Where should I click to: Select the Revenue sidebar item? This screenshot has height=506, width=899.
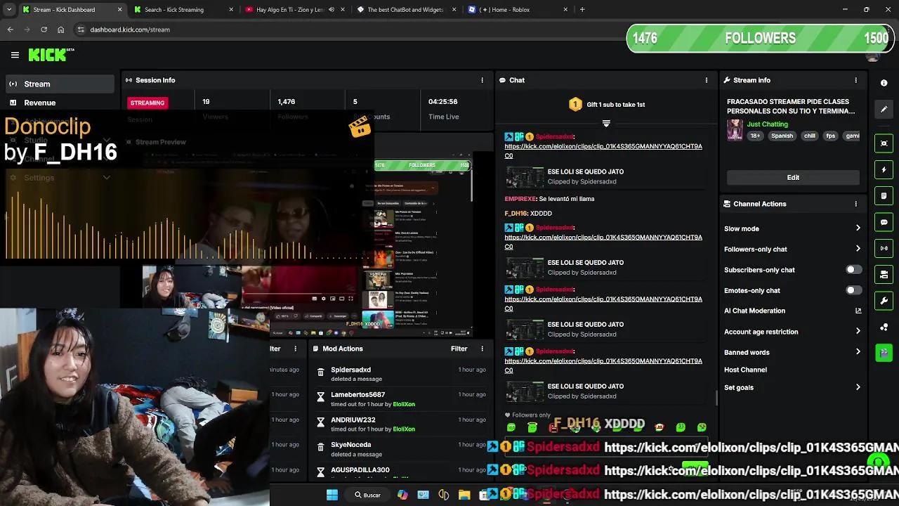[60, 103]
